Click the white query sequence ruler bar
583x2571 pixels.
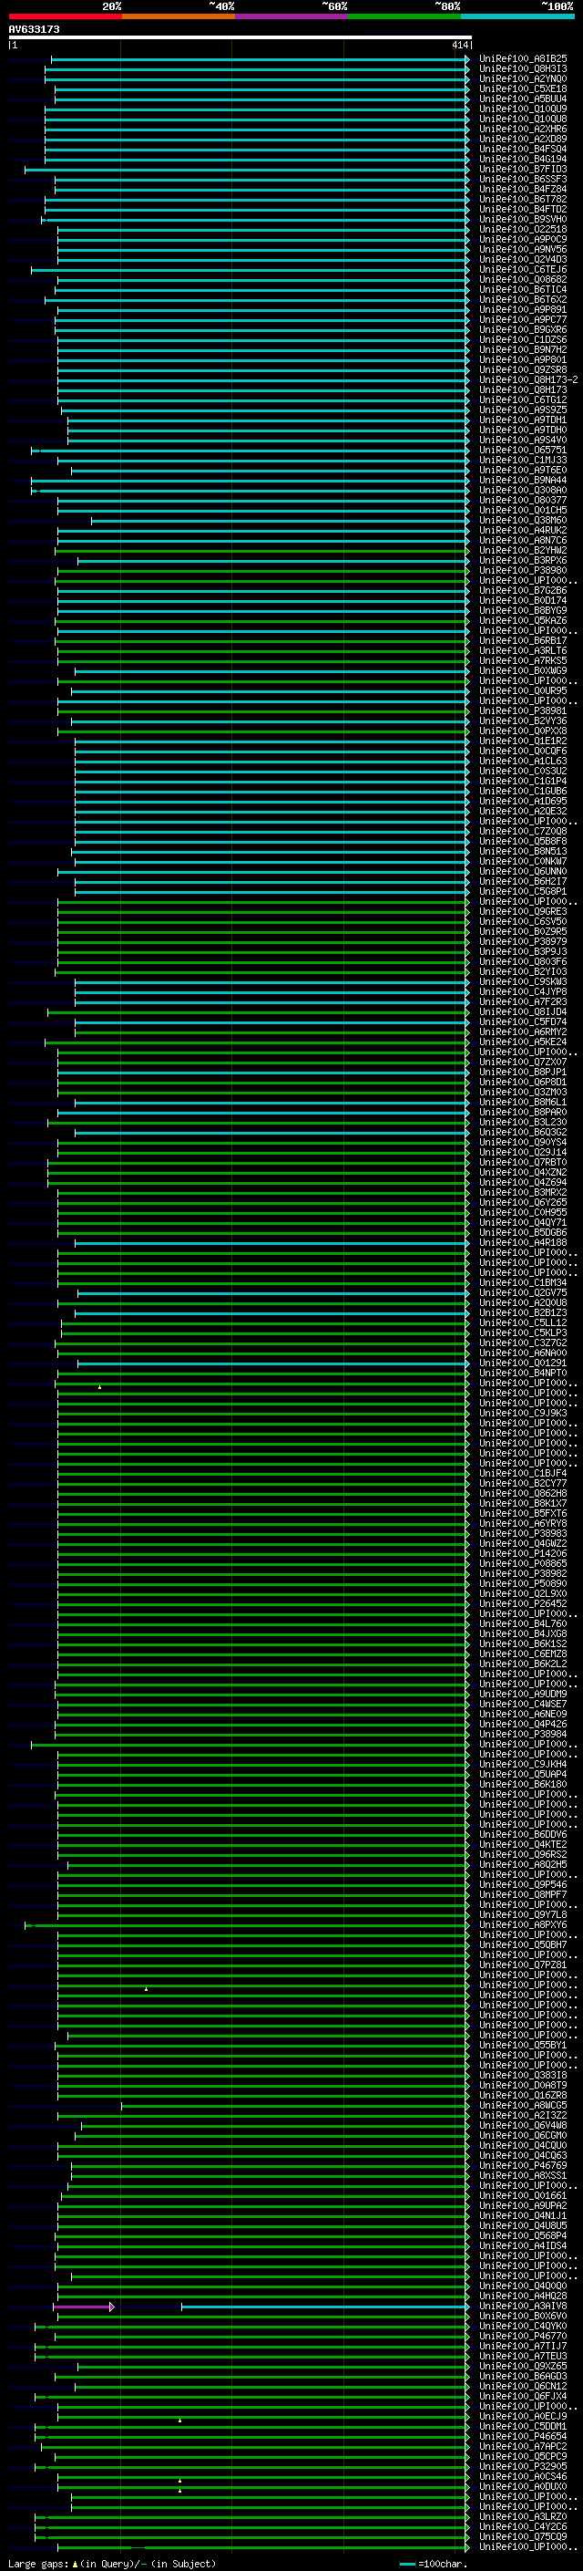pos(240,36)
